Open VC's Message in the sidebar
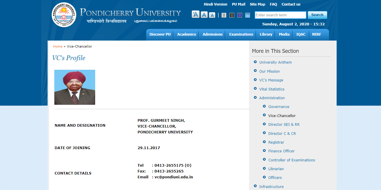The image size is (381, 190). (271, 80)
